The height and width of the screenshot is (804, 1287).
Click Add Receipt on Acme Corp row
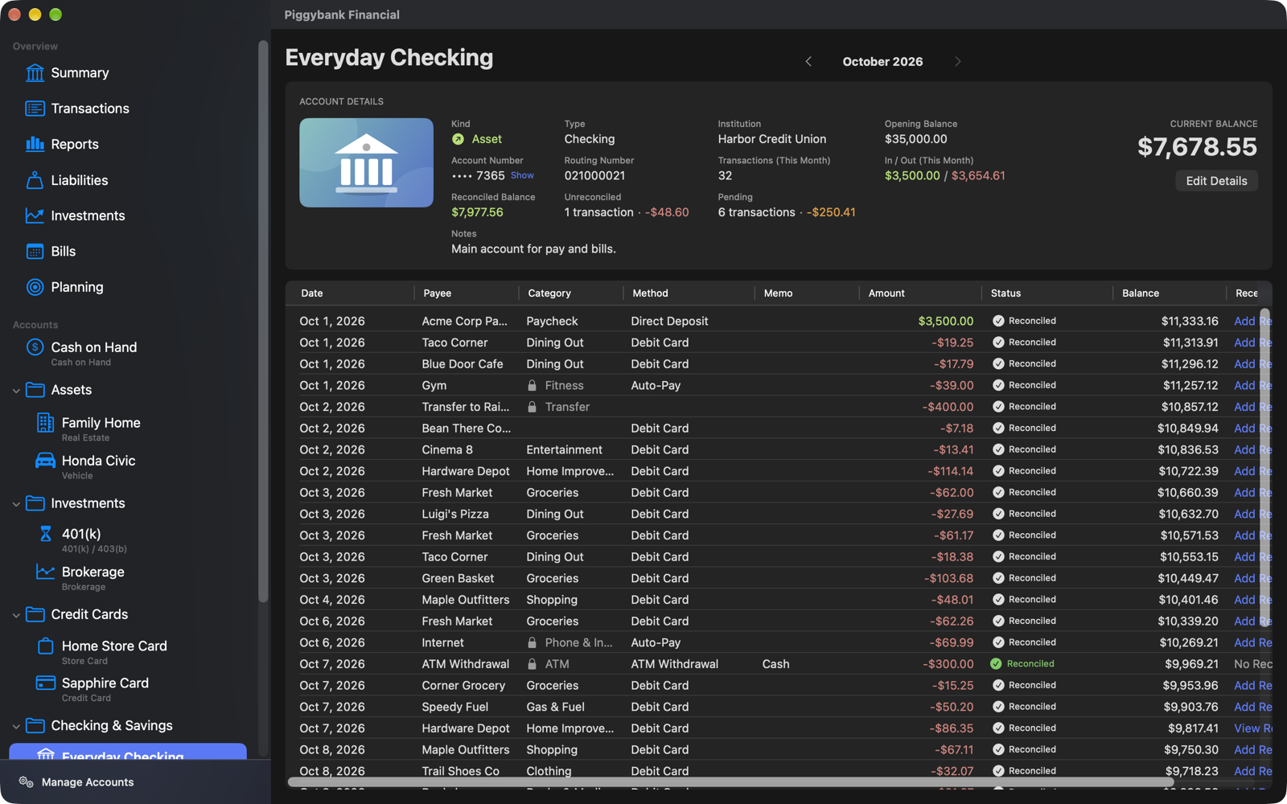coord(1252,321)
